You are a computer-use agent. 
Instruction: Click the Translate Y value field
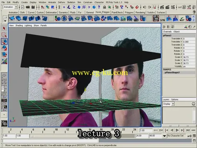(189, 42)
